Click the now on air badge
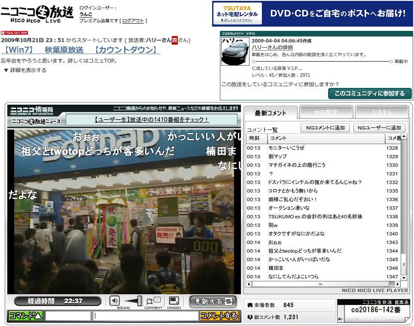414x326 pixels. pyautogui.click(x=14, y=33)
